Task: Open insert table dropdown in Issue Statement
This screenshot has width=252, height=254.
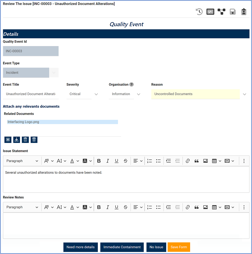Action: pos(216,161)
